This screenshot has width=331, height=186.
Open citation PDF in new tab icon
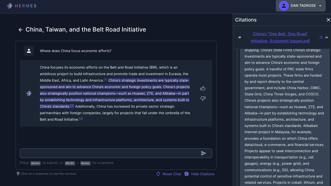pyautogui.click(x=321, y=37)
